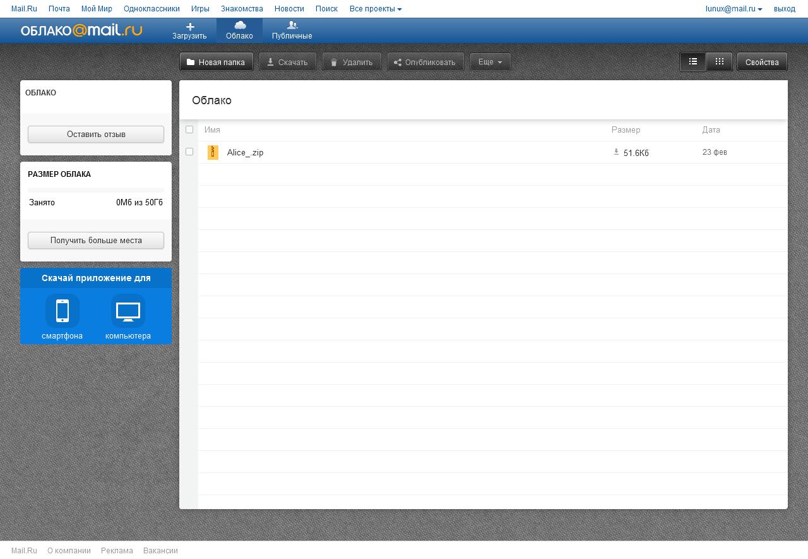The height and width of the screenshot is (559, 808).
Task: Toggle the select-all checkbox in header
Action: point(189,129)
